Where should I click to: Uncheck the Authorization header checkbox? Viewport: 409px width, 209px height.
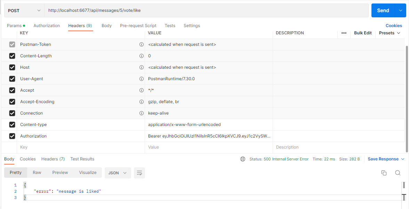click(x=12, y=136)
